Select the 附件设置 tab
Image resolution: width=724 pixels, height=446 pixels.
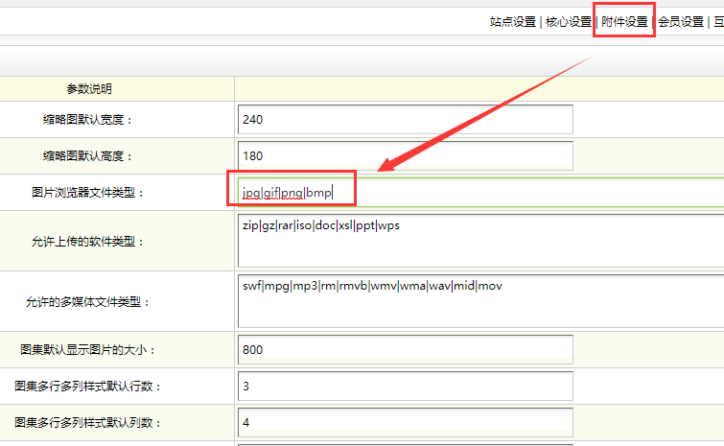point(624,22)
